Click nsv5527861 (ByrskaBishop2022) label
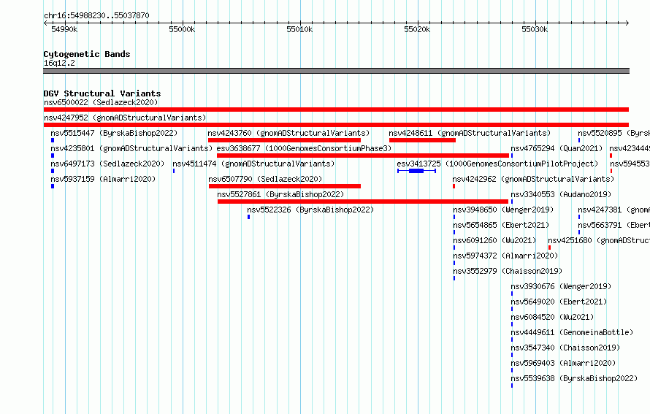 click(x=280, y=194)
